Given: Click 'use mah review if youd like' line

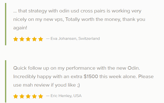Looking at the screenshot, I should [x=46, y=85].
